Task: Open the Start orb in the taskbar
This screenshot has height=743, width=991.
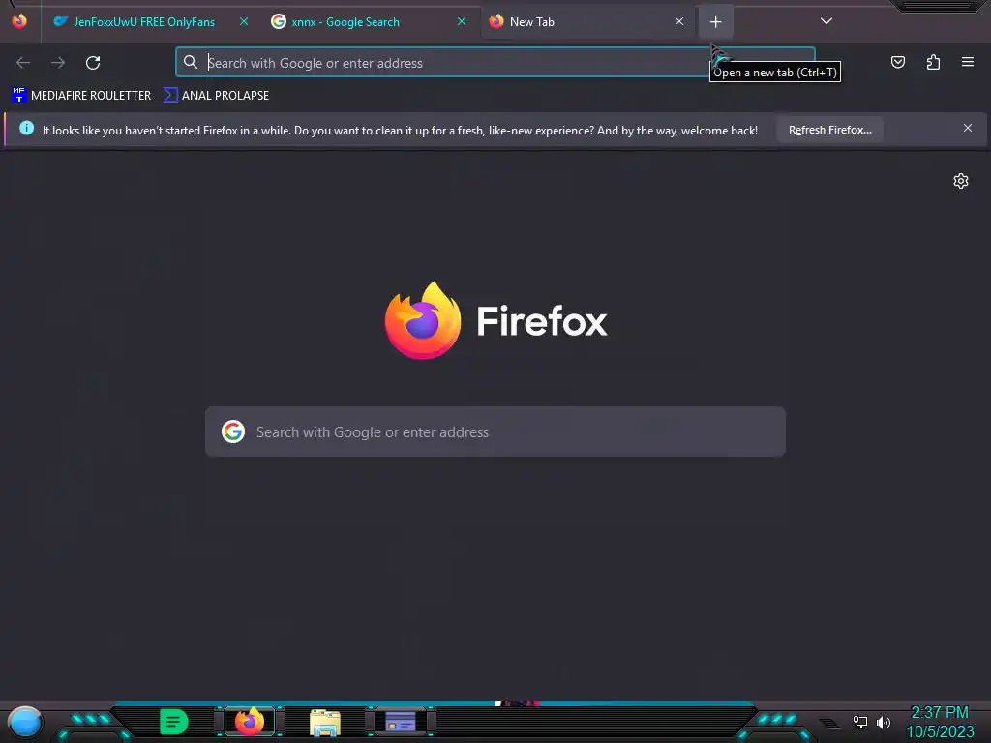Action: [25, 723]
